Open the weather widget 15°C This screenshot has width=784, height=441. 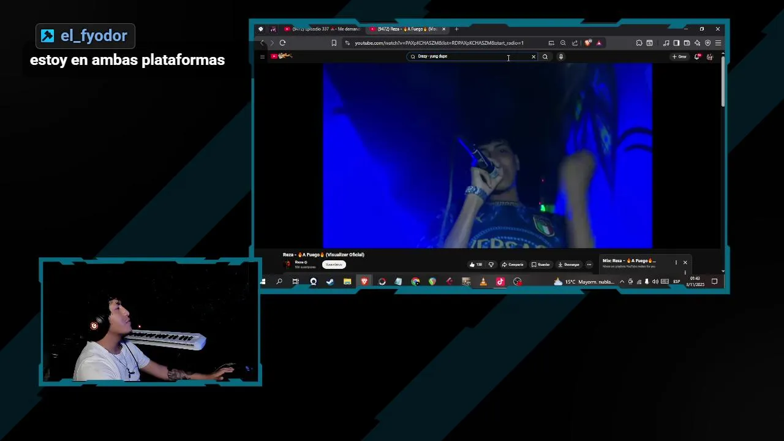(x=583, y=282)
